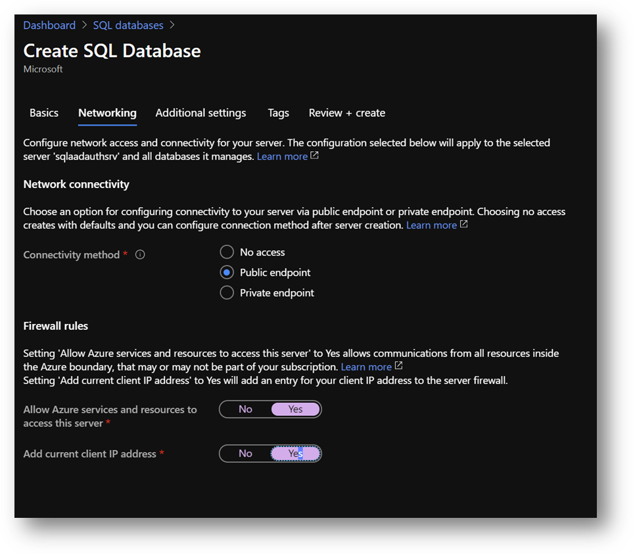This screenshot has height=554, width=633.
Task: Open the Networking tab
Action: [107, 113]
